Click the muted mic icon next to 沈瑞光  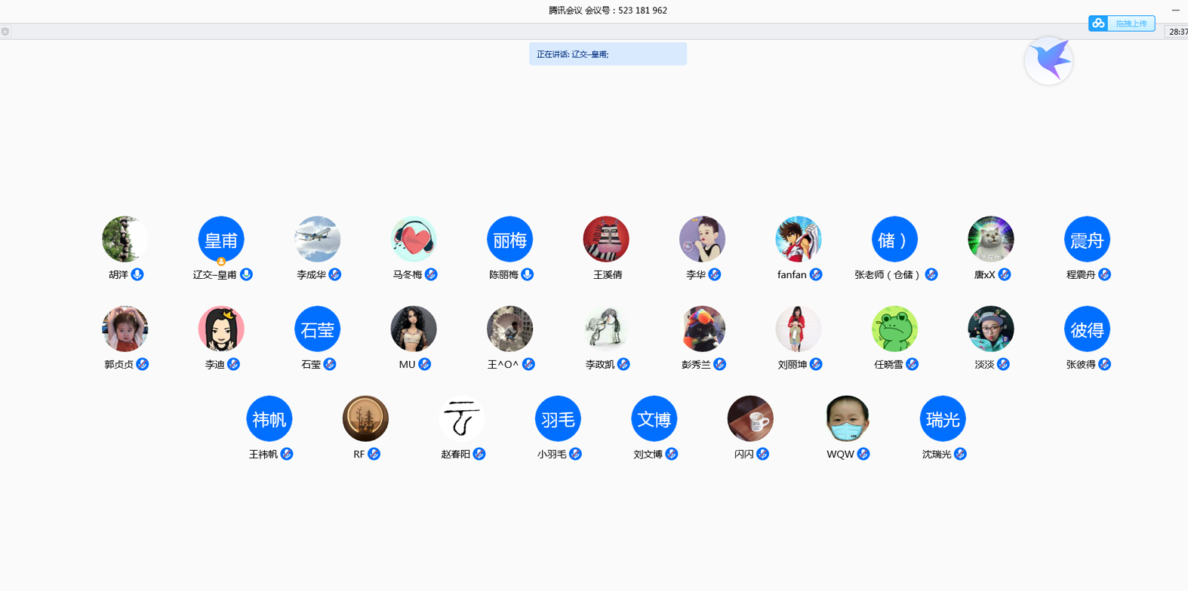[960, 454]
